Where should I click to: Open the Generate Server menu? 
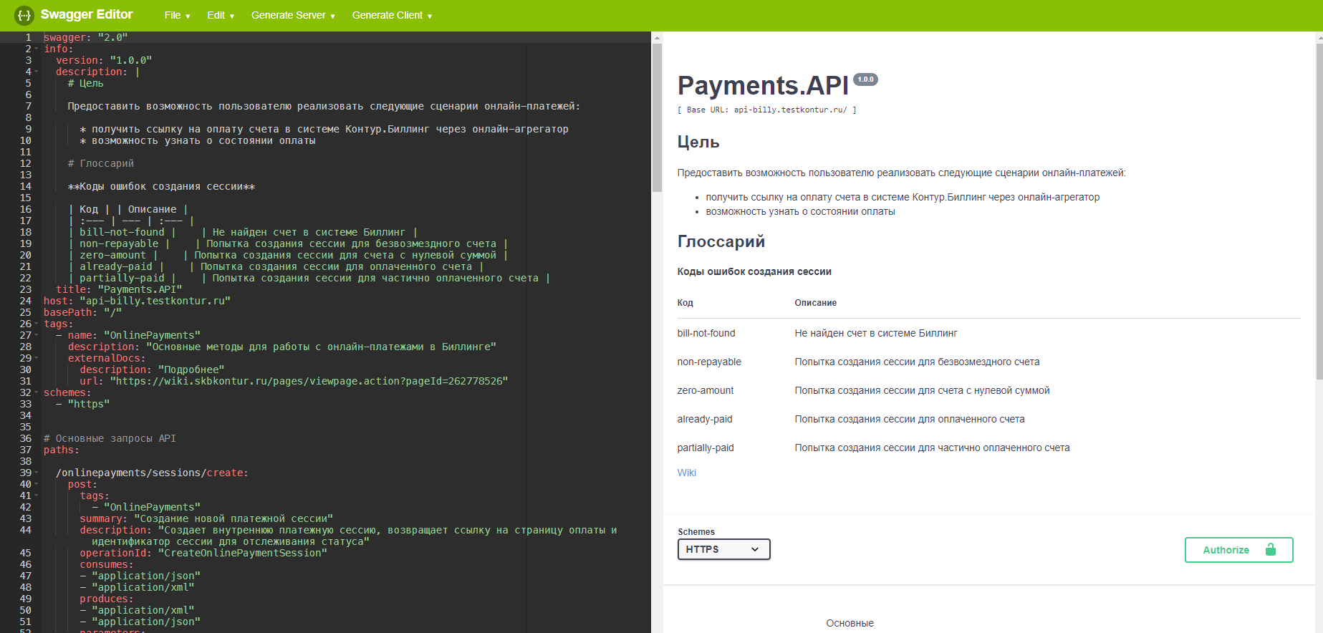(293, 15)
